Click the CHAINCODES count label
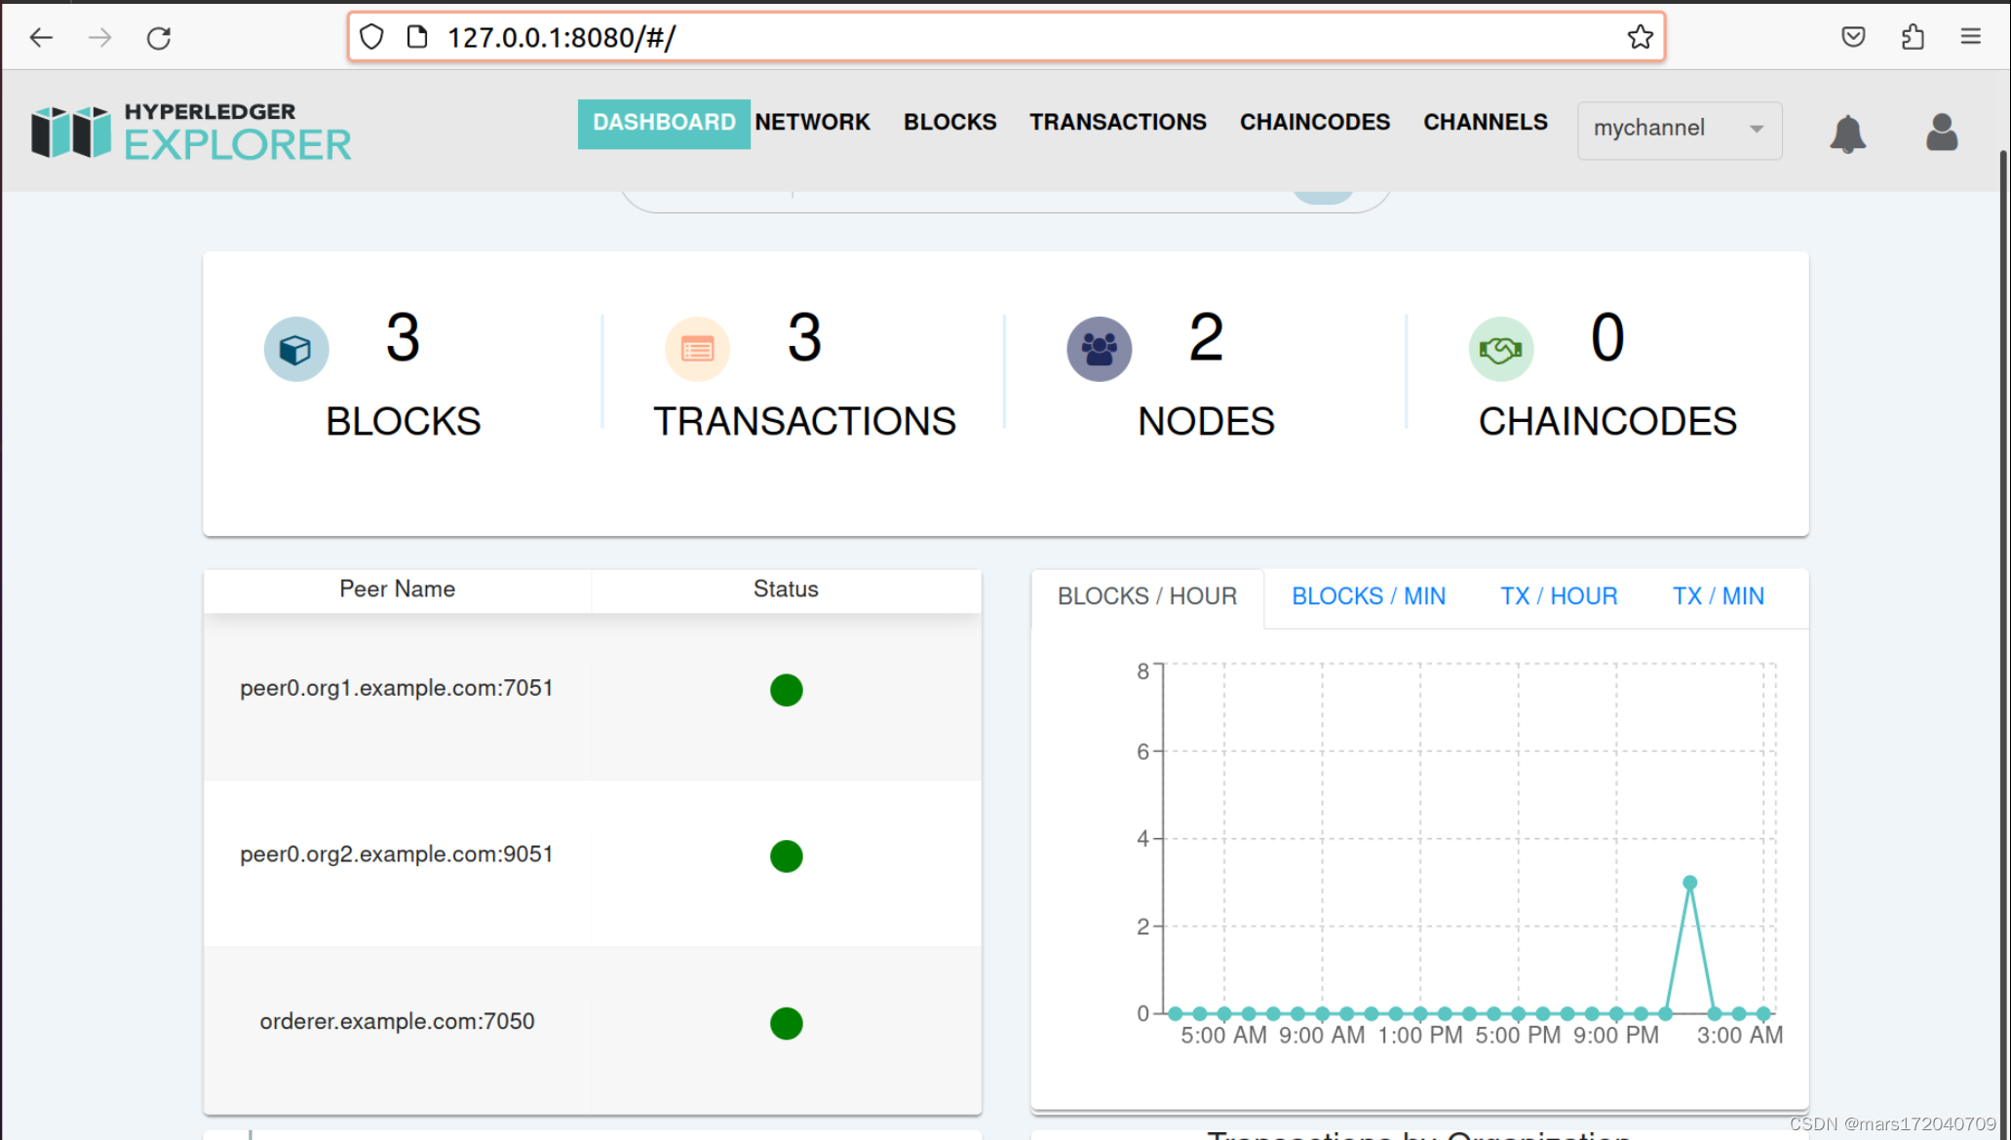This screenshot has height=1140, width=2011. 1607,422
